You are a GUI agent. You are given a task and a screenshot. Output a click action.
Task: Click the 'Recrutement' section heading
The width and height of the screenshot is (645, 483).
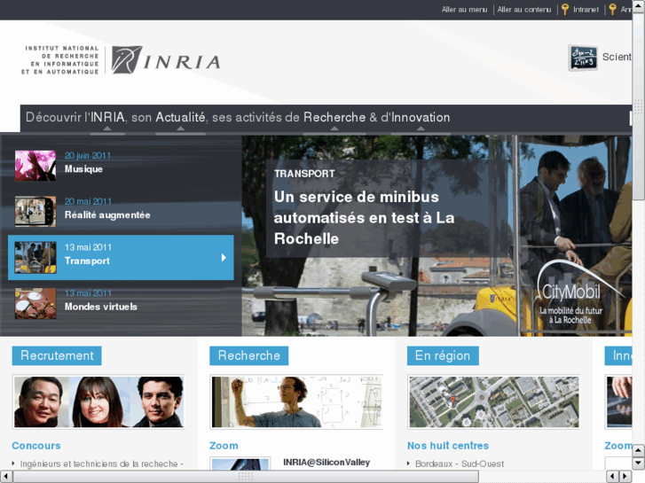click(57, 355)
